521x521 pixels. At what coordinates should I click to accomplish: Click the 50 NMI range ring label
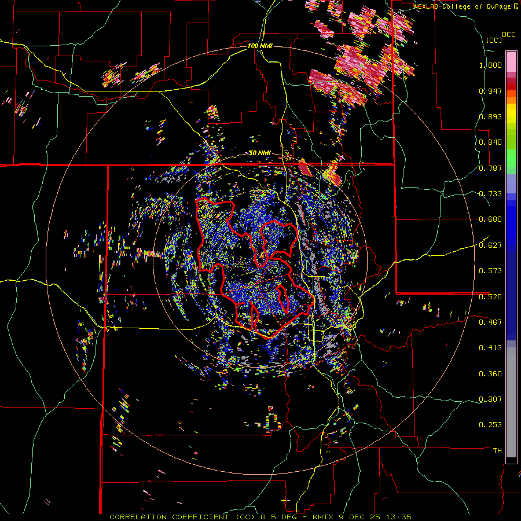(260, 153)
